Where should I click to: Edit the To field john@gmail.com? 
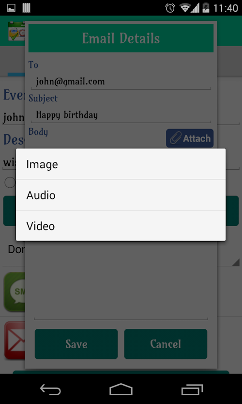[x=121, y=81]
